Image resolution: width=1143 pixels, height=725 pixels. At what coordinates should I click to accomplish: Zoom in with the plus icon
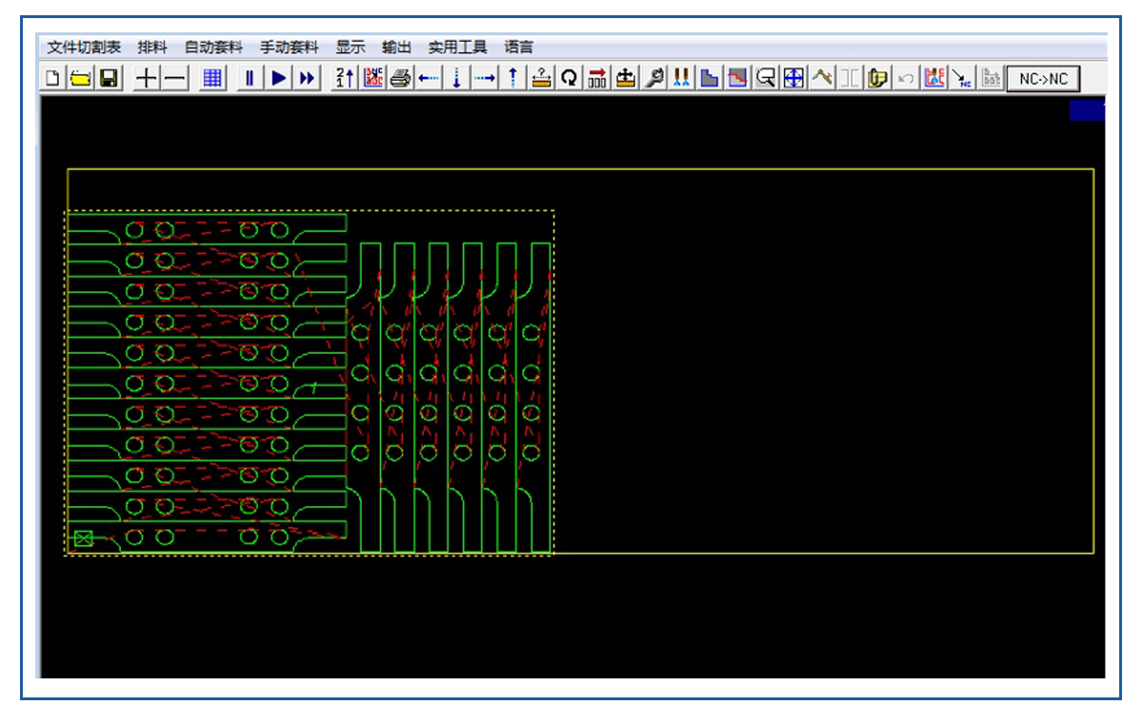tap(146, 79)
